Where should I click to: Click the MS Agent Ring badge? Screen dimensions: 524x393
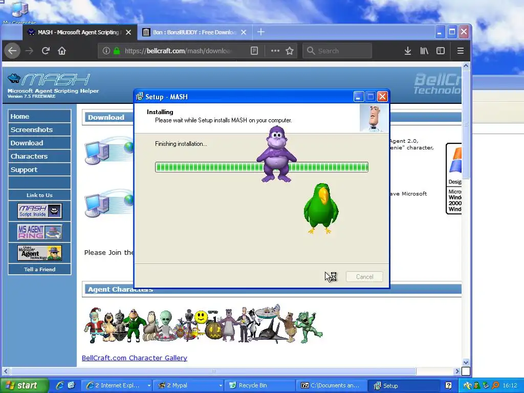(x=39, y=232)
